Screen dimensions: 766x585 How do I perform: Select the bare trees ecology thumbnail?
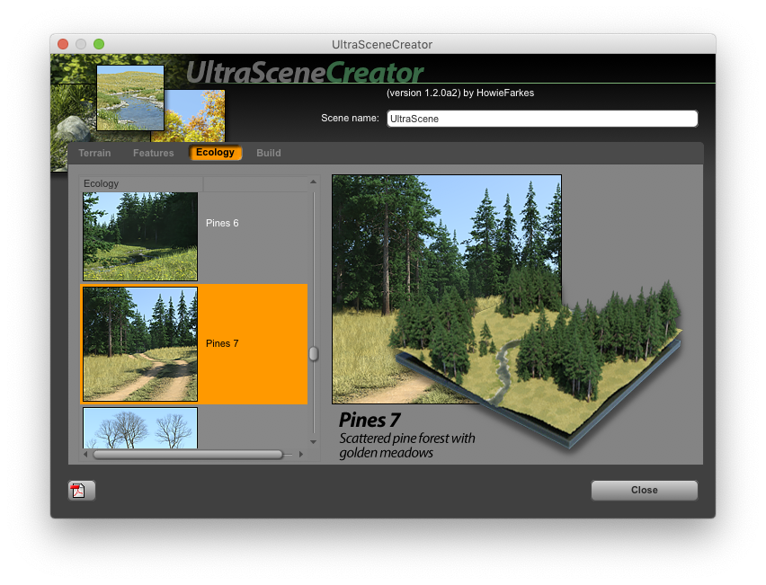coord(140,428)
